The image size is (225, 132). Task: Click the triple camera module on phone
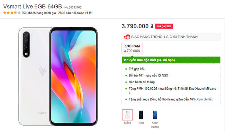pos(26,44)
